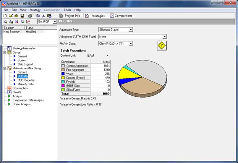Click the validate strategy green check icon
The width and height of the screenshot is (238, 163).
(x=23, y=22)
